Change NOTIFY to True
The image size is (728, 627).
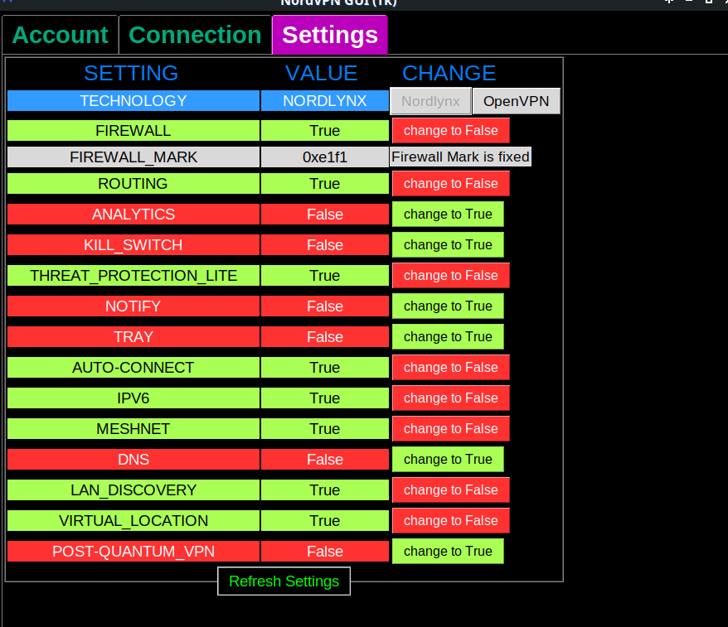(x=448, y=306)
